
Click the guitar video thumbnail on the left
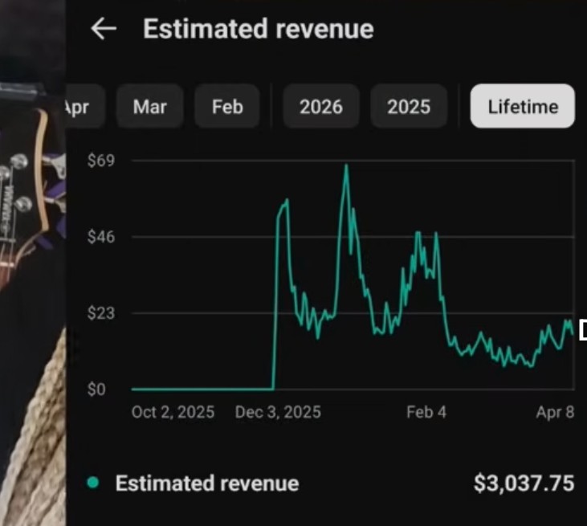(x=32, y=265)
